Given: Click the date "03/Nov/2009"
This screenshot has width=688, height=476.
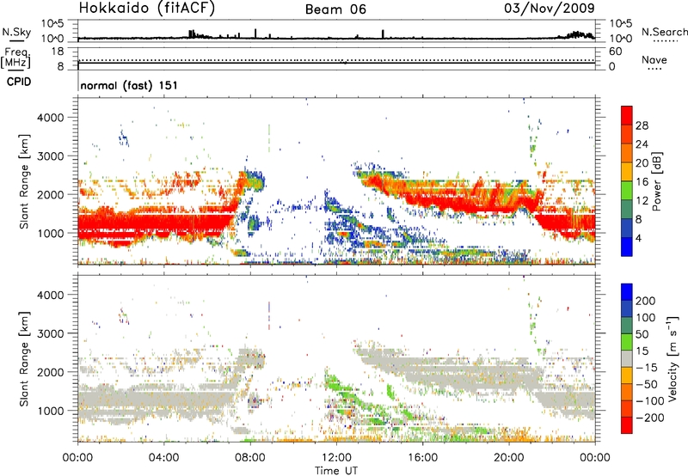Looking at the screenshot, I should [x=550, y=8].
